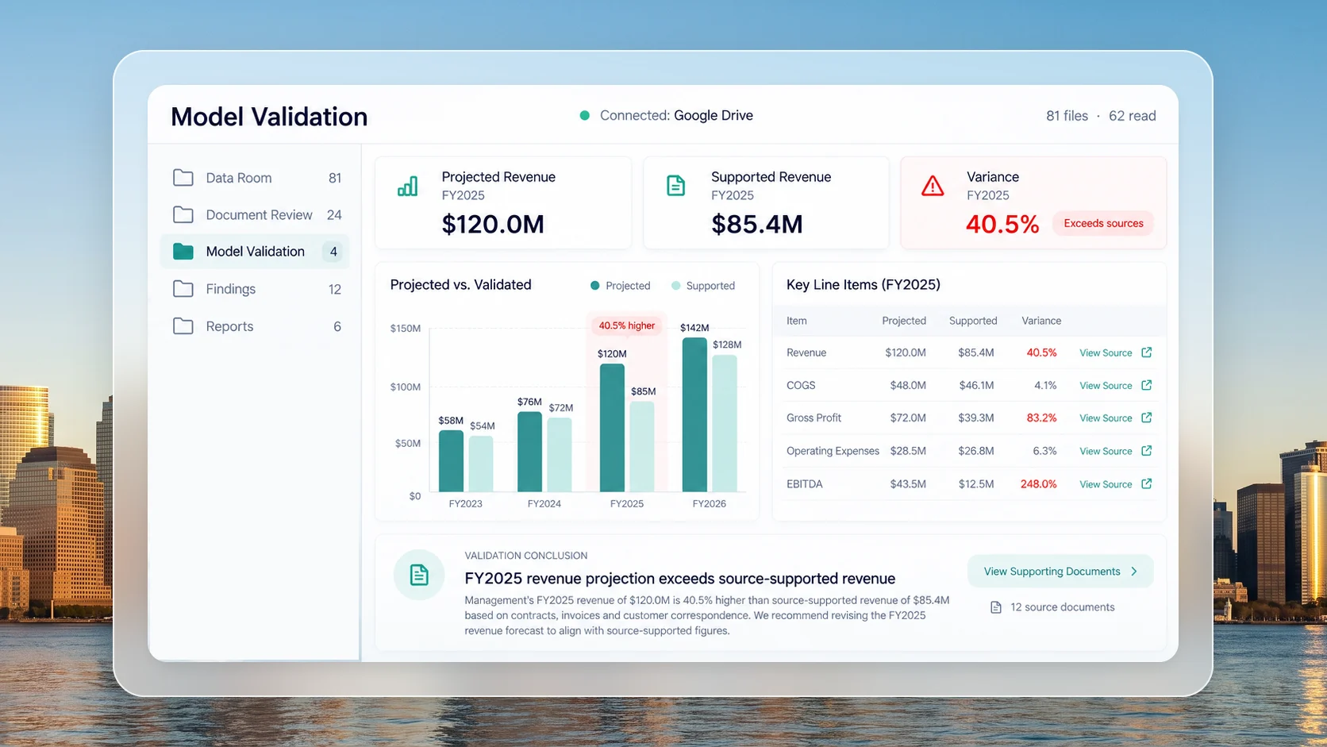Image resolution: width=1327 pixels, height=747 pixels.
Task: Open external source icon for COGS row
Action: tap(1146, 385)
